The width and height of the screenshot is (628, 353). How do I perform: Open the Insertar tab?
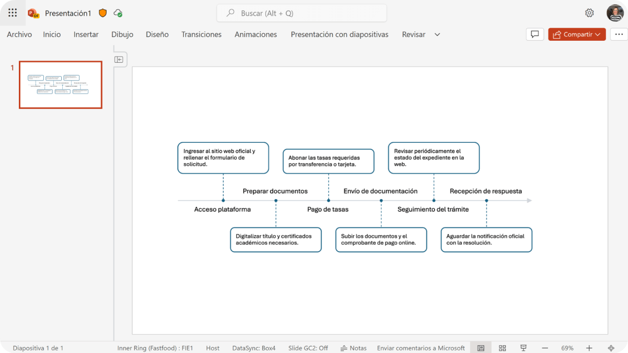pos(86,35)
